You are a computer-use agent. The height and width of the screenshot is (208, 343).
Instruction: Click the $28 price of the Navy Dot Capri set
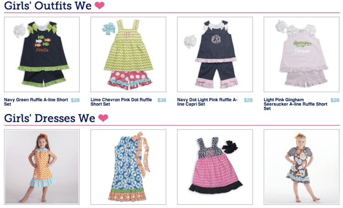point(248,100)
